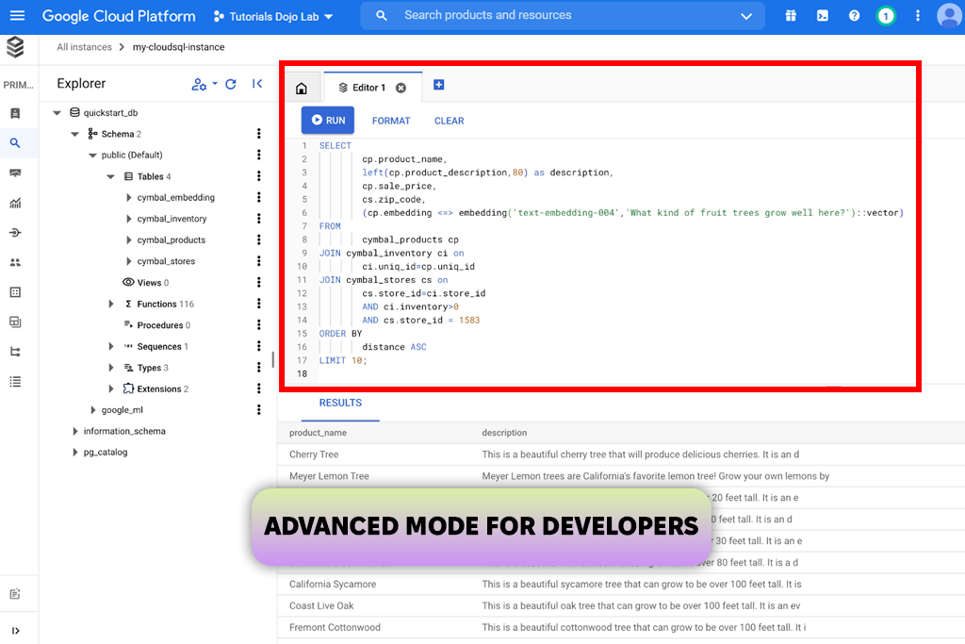Collapse the Explorer side panel

coord(257,84)
